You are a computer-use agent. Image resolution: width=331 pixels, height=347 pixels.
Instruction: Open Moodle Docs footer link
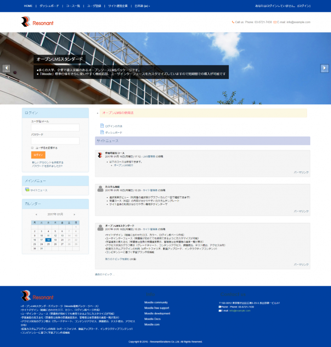[152, 319]
